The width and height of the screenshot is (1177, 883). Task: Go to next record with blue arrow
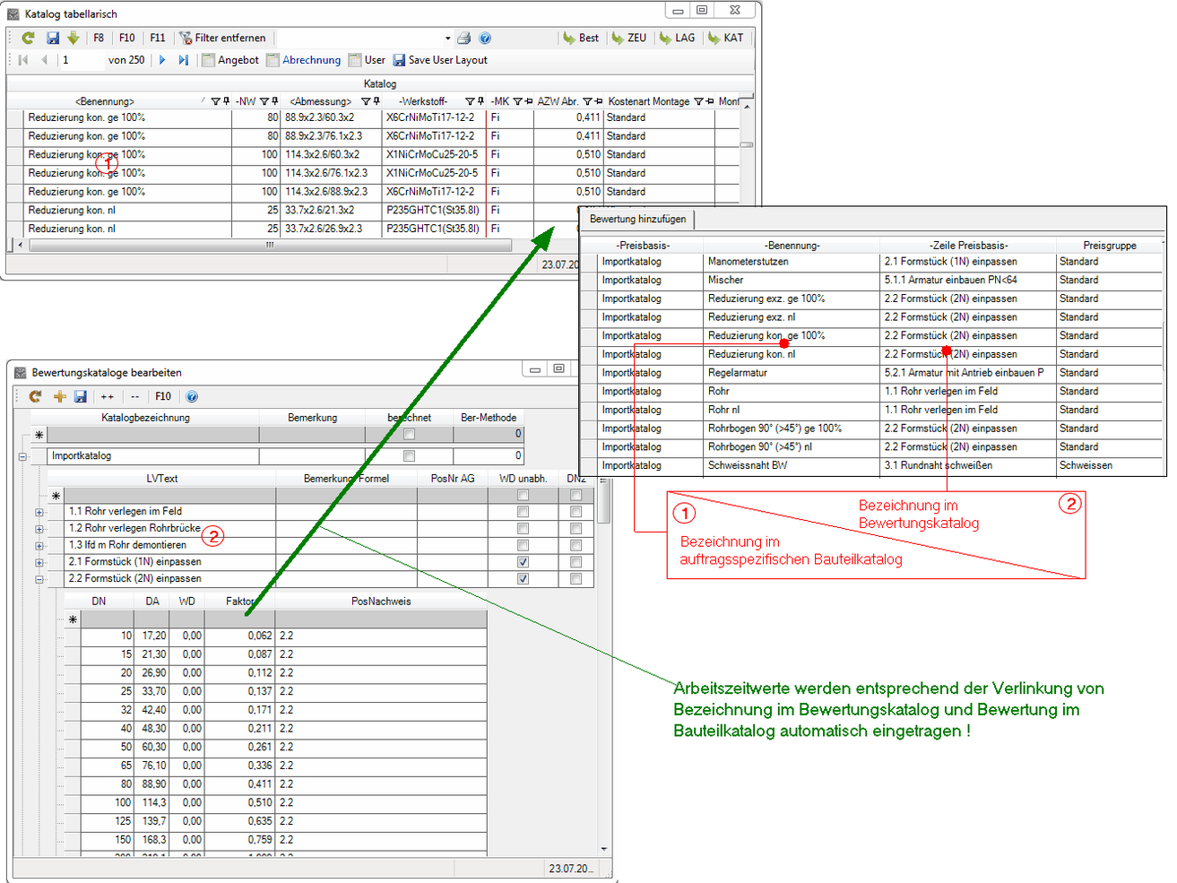162,60
